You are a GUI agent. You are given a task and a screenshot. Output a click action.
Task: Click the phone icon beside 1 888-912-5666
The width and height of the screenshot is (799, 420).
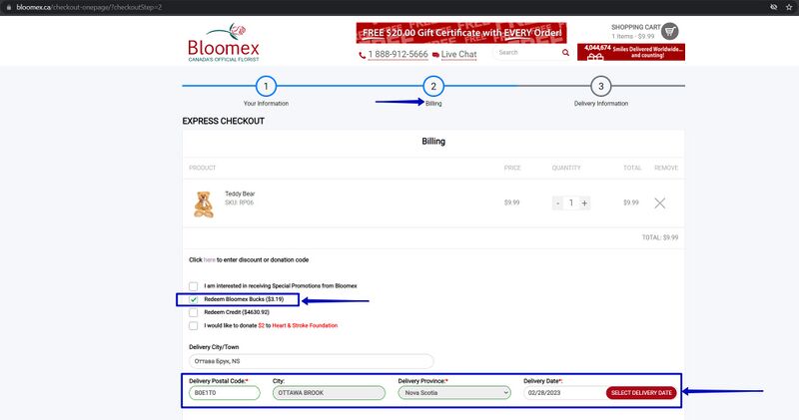[363, 55]
